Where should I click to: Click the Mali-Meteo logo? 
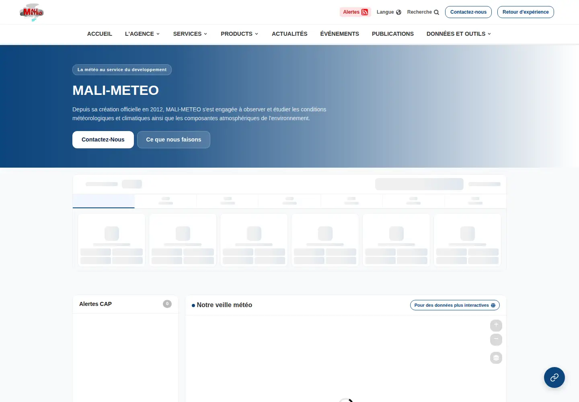32,12
